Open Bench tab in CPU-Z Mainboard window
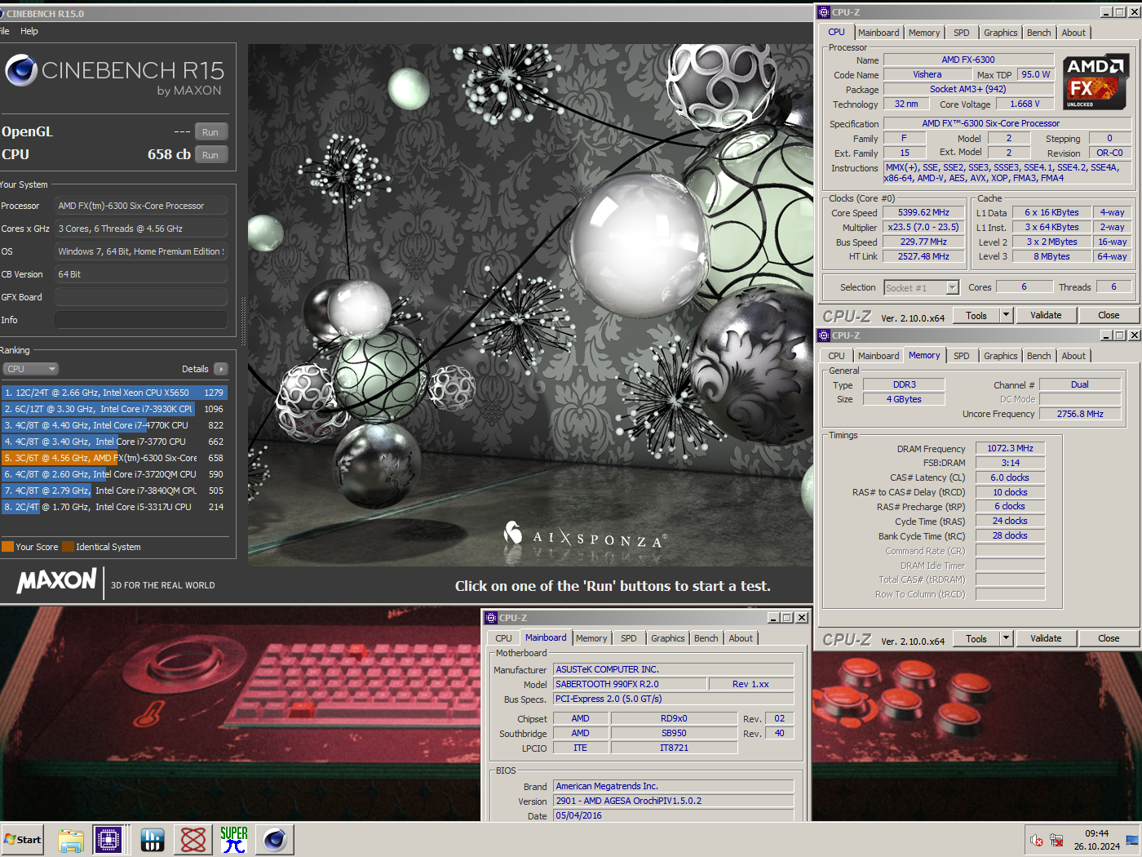1142x857 pixels. click(x=706, y=638)
